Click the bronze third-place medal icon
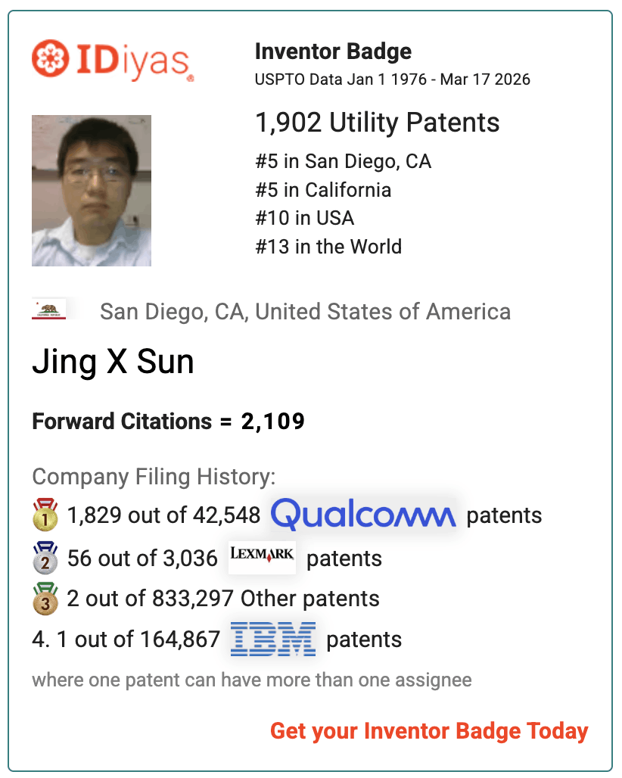Screen dimensions: 622x778 coord(45,599)
